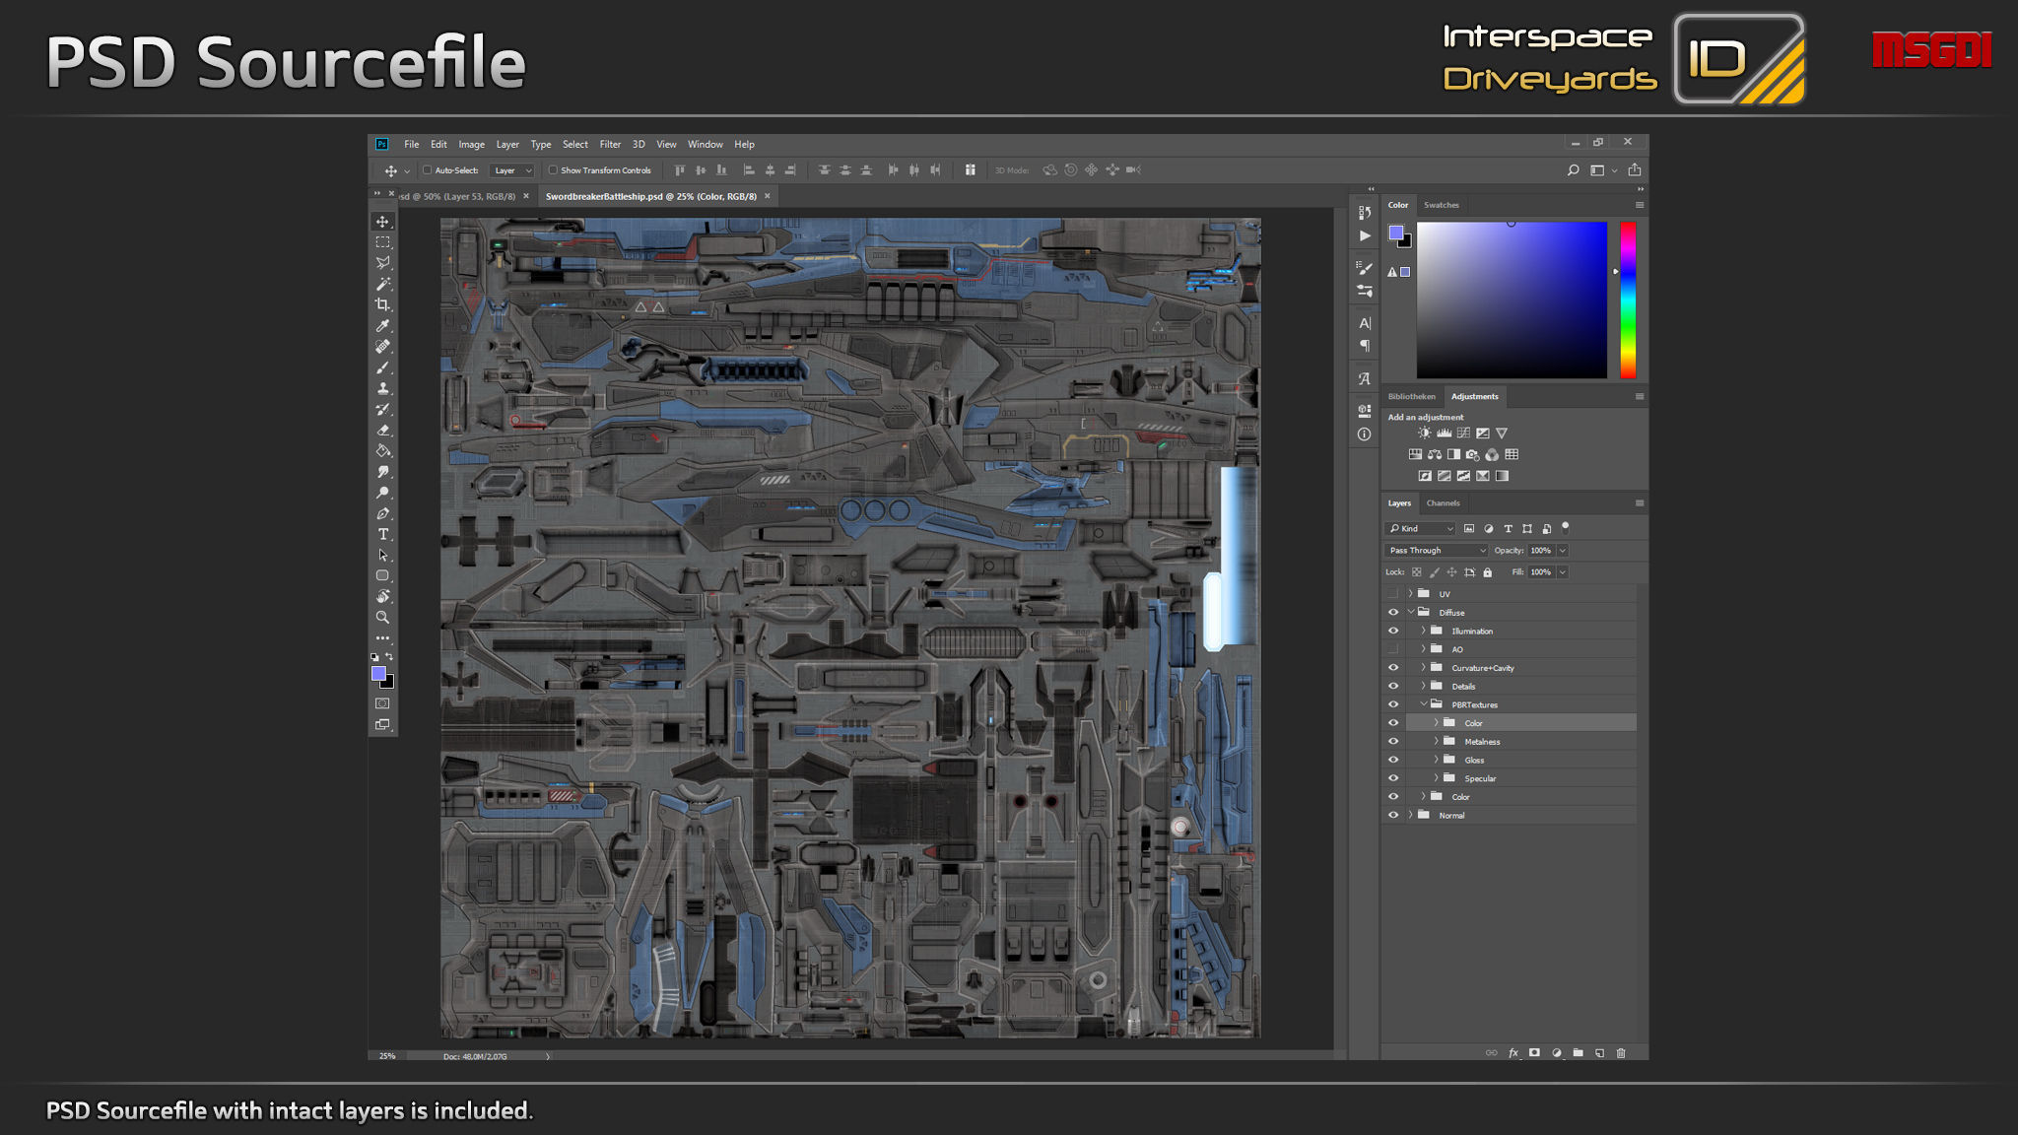
Task: Click the delete layer trash icon
Action: coord(1621,1053)
